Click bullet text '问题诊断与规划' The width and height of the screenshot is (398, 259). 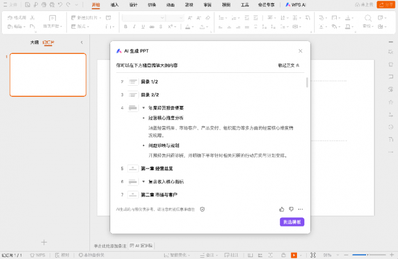tap(163, 146)
